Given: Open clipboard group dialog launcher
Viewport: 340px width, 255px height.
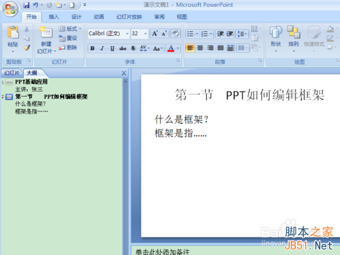Looking at the screenshot, I should tap(29, 61).
